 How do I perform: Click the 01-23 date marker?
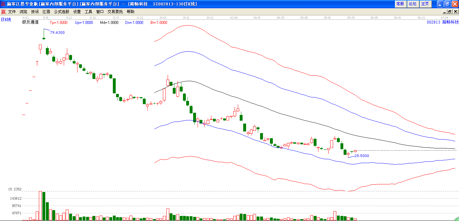tap(210, 18)
